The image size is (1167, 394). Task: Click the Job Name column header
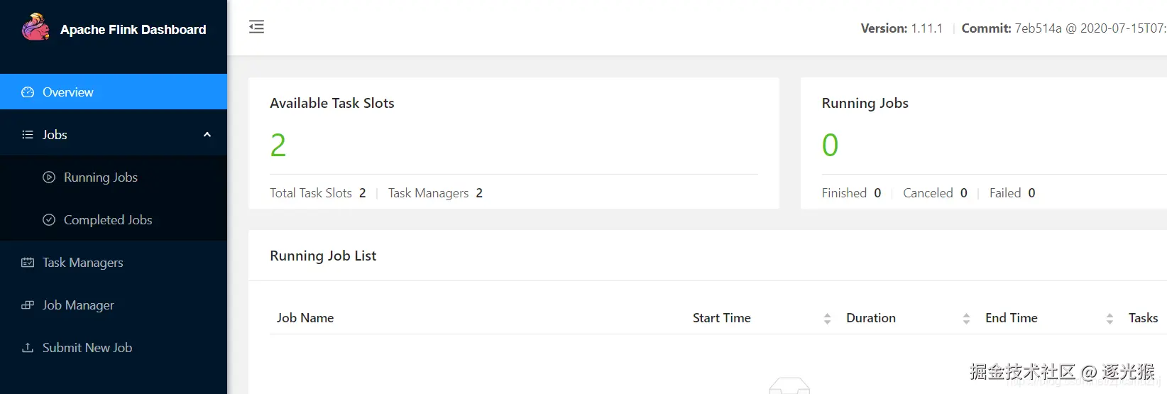[x=305, y=318]
